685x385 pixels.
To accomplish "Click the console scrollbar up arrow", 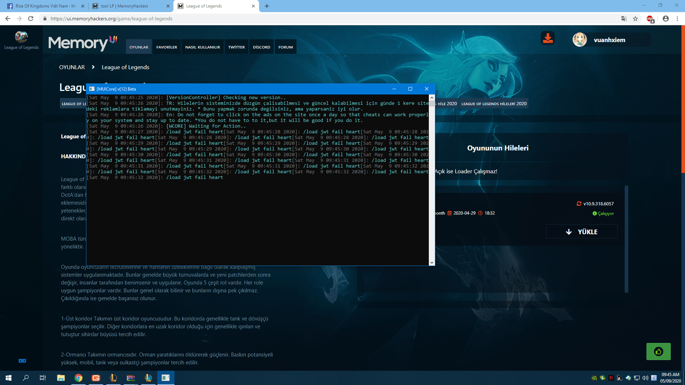I will point(432,98).
